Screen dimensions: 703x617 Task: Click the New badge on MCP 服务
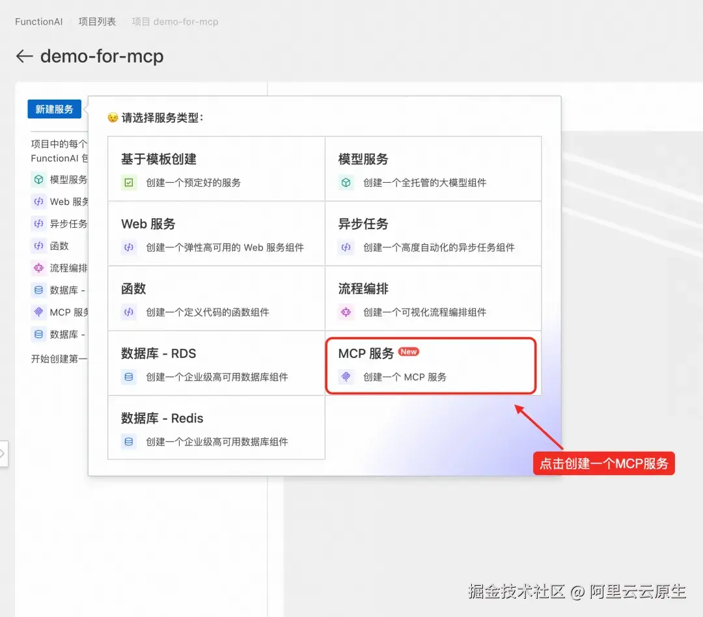pyautogui.click(x=409, y=352)
